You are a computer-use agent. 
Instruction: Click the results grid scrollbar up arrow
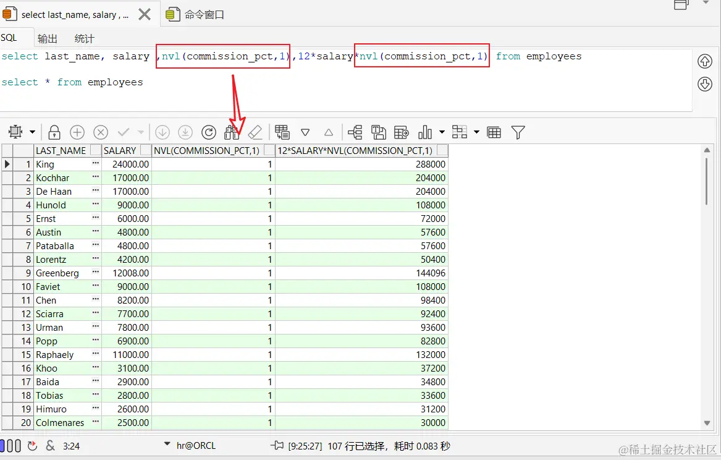pos(707,150)
